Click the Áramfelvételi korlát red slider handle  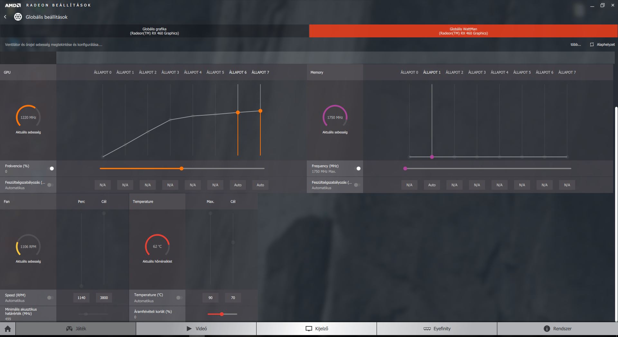(222, 314)
